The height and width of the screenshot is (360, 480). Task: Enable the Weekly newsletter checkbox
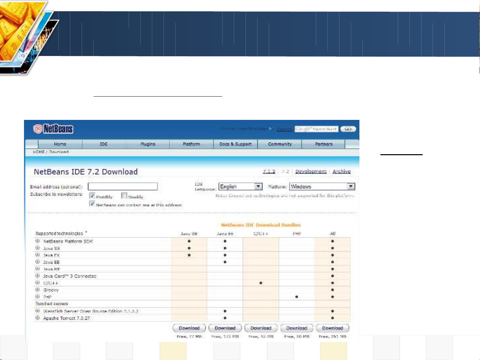[124, 195]
